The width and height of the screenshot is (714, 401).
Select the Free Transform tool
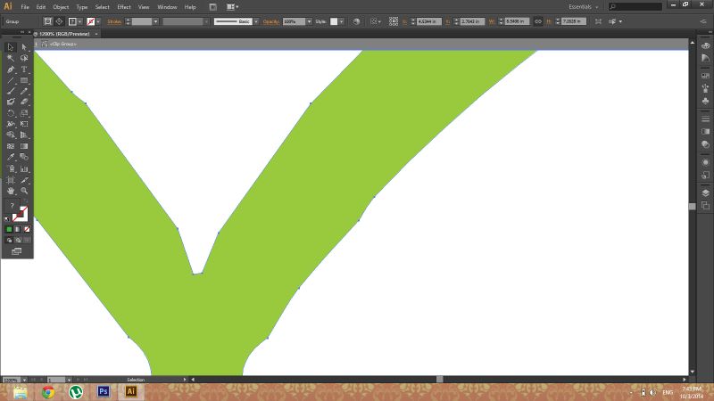tap(24, 124)
